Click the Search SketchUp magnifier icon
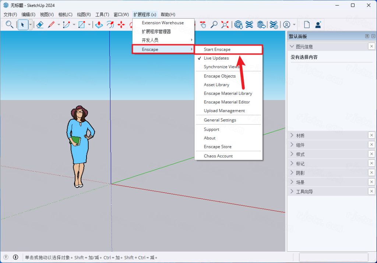 click(x=9, y=25)
